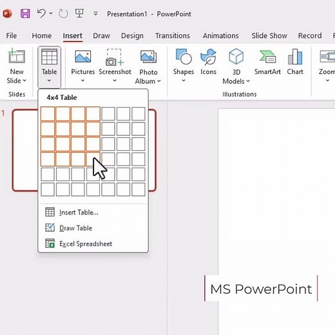The height and width of the screenshot is (335, 335).
Task: Click the Draw Table pencil icon
Action: [50, 227]
